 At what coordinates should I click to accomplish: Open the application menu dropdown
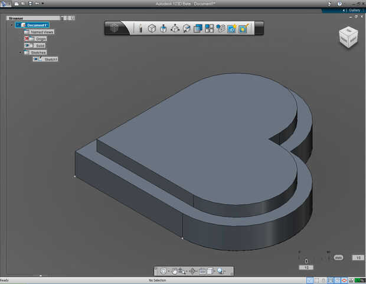6,4
